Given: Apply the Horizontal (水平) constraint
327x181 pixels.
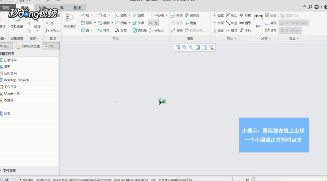Looking at the screenshot, I should pos(218,23).
